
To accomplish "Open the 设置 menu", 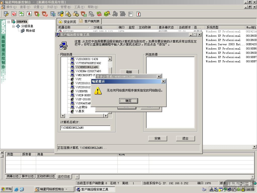I will coord(39,7).
